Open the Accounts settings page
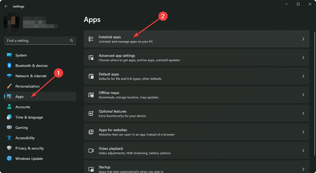316x173 pixels. coord(23,107)
